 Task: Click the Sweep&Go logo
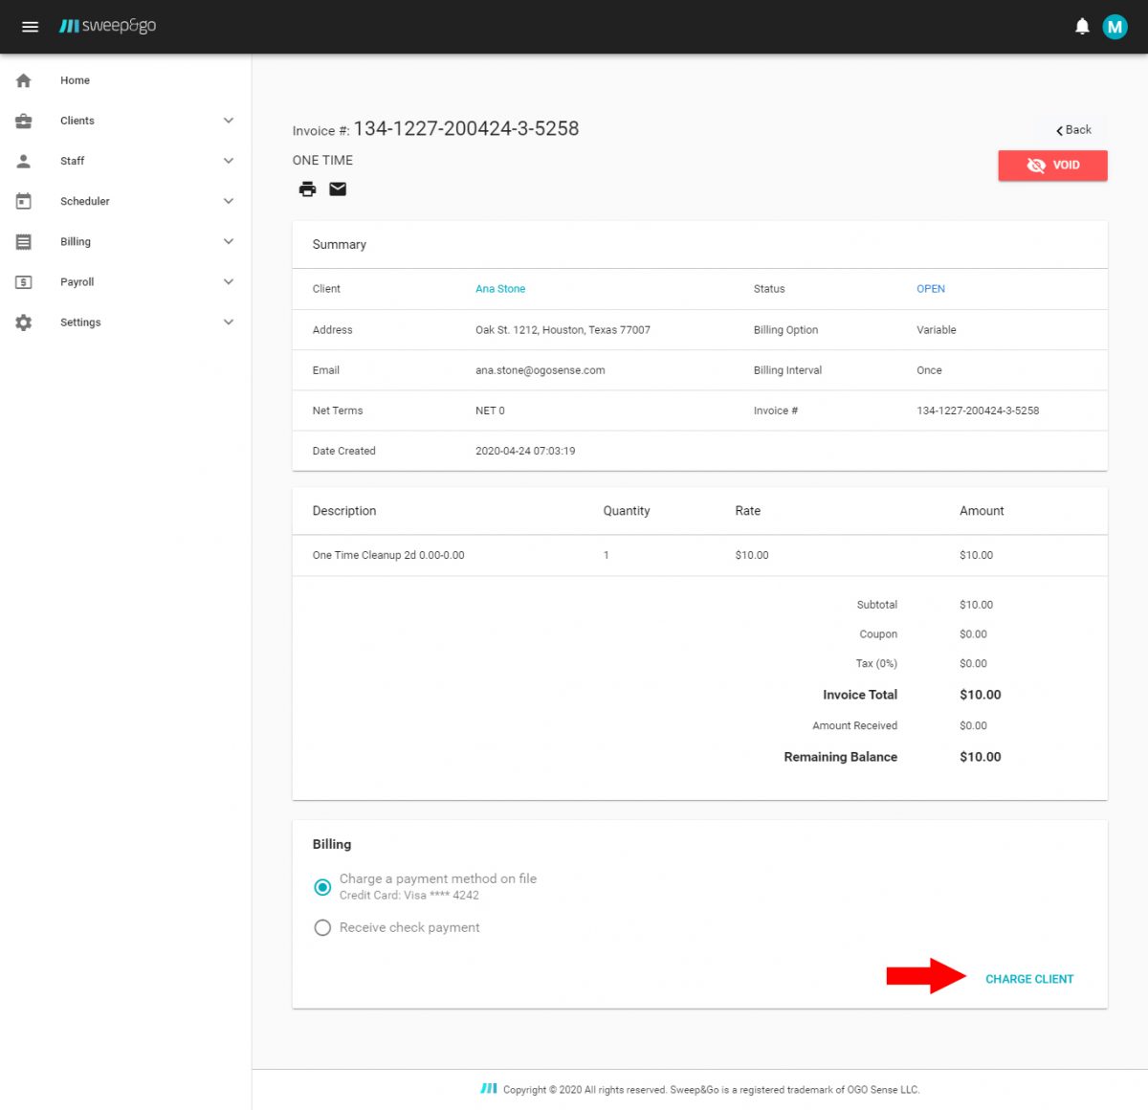tap(107, 26)
